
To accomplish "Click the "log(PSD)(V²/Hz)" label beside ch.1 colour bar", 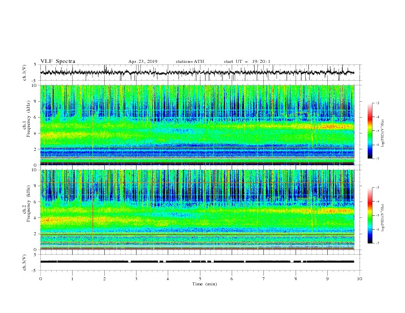I will (x=382, y=133).
